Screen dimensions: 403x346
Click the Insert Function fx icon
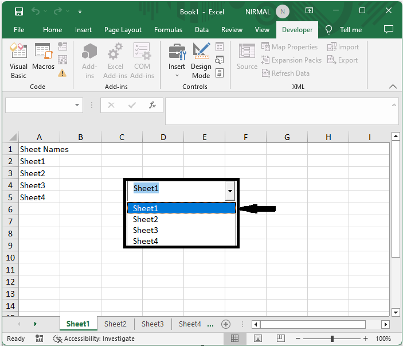pyautogui.click(x=152, y=105)
